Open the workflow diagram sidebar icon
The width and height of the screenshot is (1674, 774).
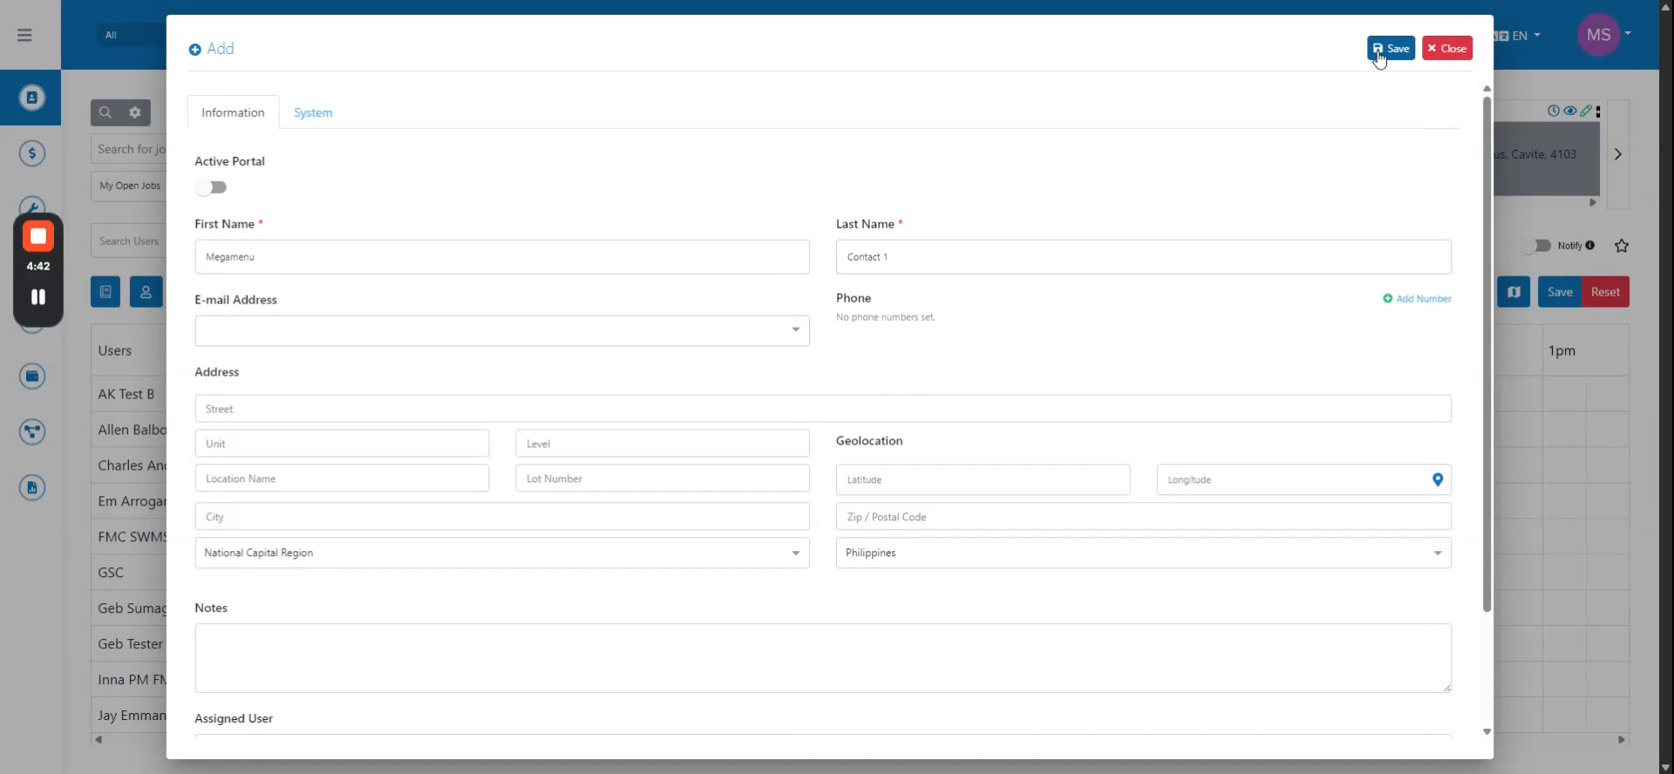pyautogui.click(x=32, y=431)
